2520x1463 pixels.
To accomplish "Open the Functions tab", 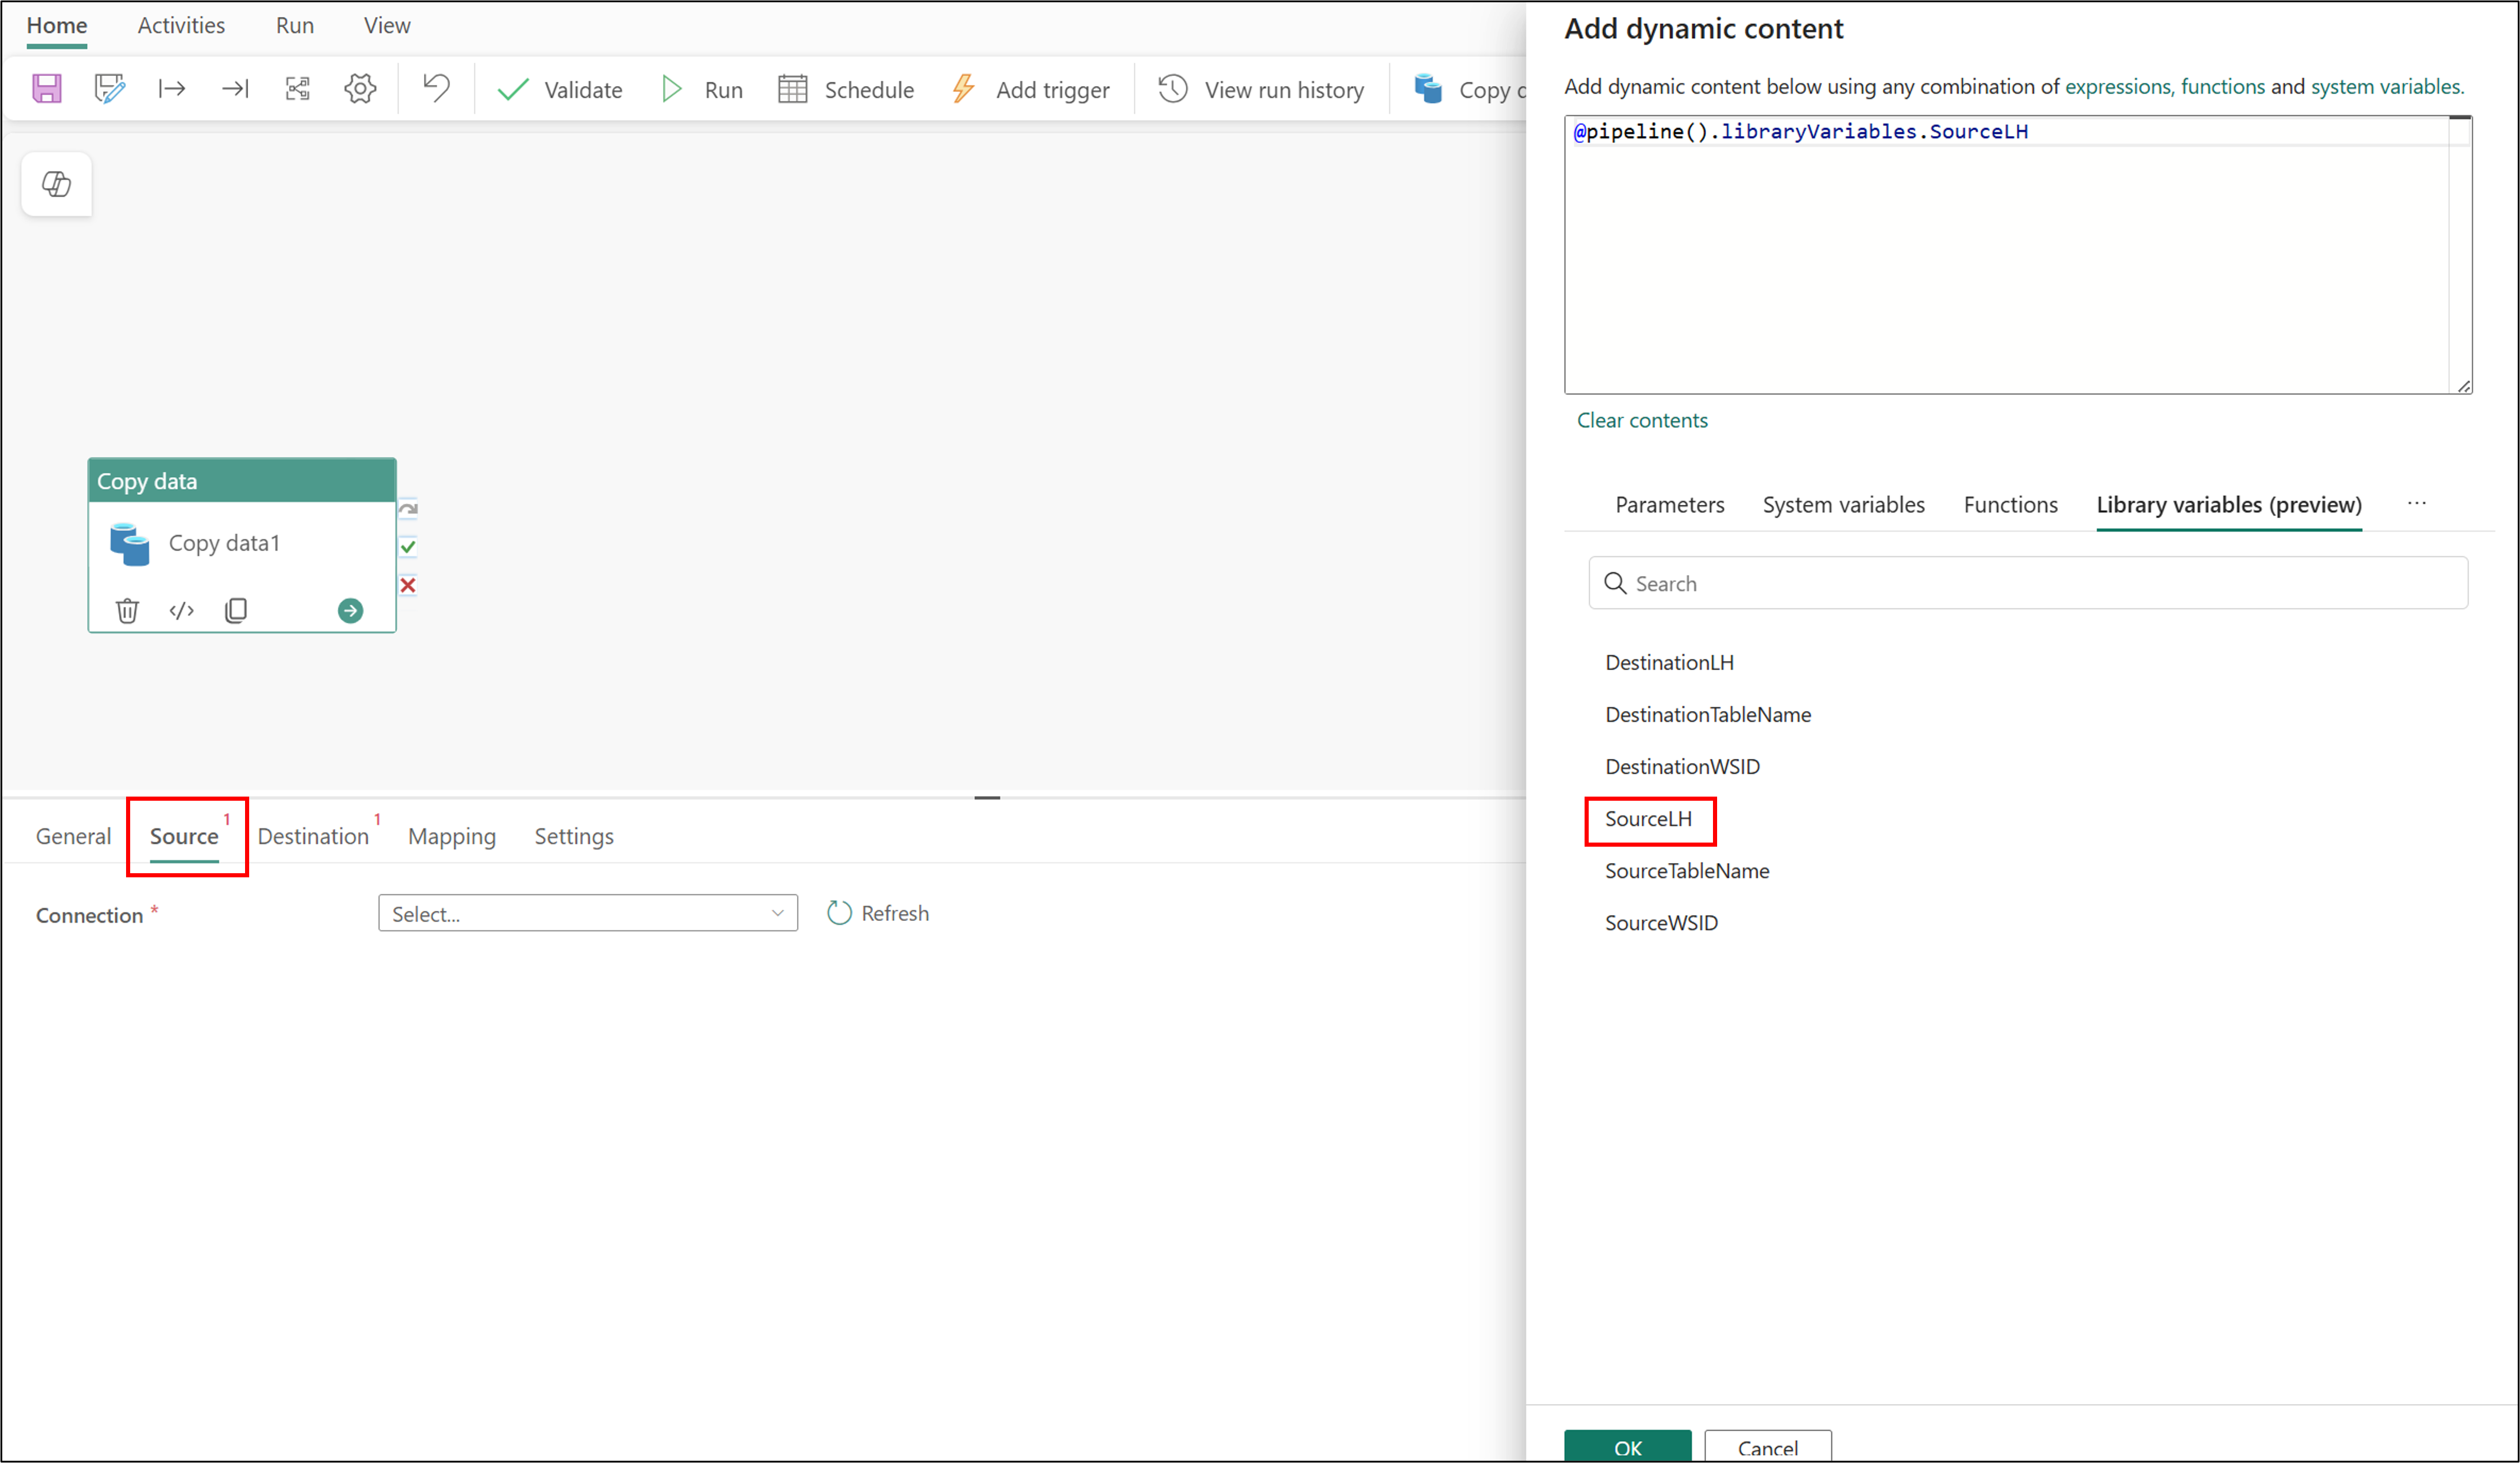I will [2010, 505].
